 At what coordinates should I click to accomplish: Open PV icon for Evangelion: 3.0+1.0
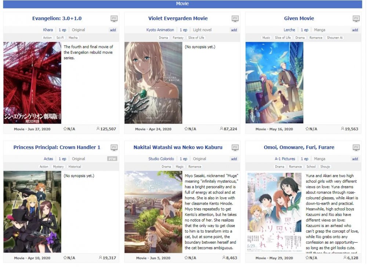point(114,19)
